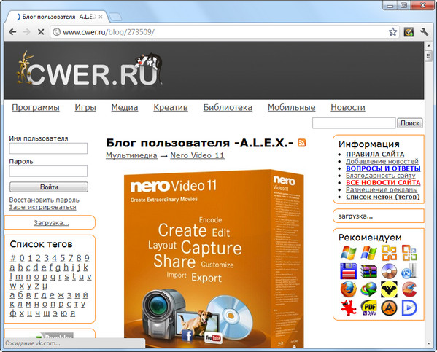Click the multicolor Office logo in Рекомендуем

(x=409, y=253)
